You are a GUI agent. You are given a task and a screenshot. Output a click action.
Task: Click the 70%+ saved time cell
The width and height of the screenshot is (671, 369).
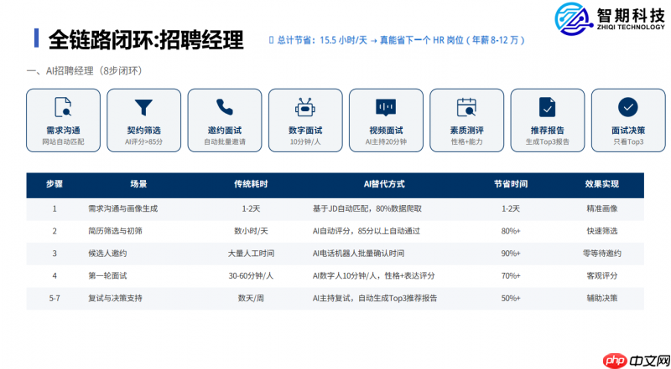coord(511,276)
